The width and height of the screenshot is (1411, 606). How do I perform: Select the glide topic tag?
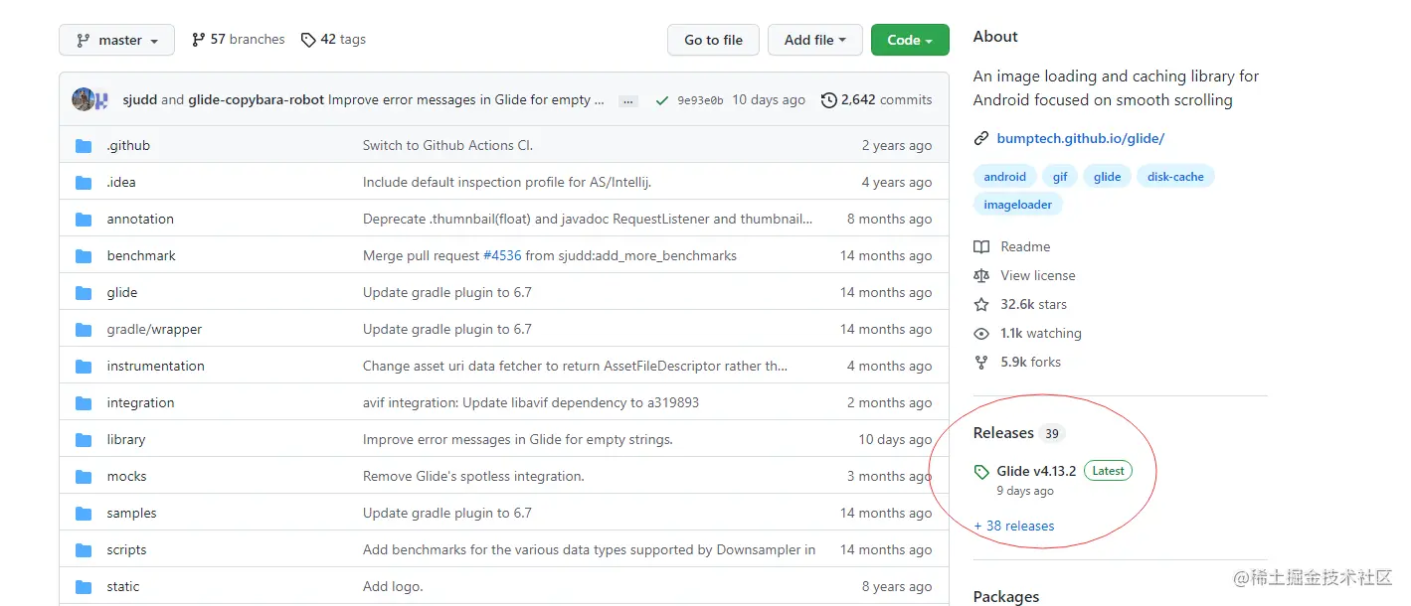(1107, 177)
